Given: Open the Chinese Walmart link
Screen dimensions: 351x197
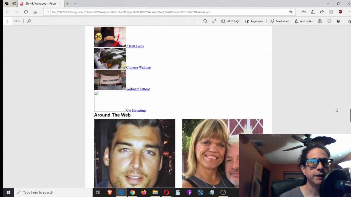Looking at the screenshot, I should pos(139,68).
